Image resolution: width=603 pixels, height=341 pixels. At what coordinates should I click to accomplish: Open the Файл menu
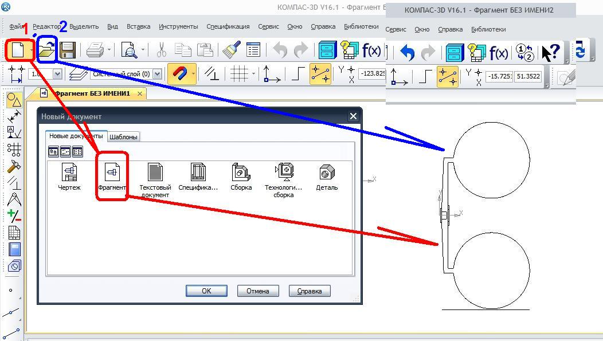(17, 26)
